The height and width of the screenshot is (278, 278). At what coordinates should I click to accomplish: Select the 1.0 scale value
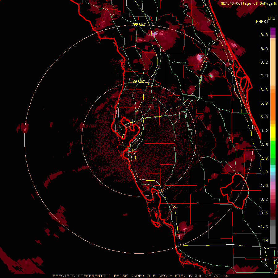point(264,186)
